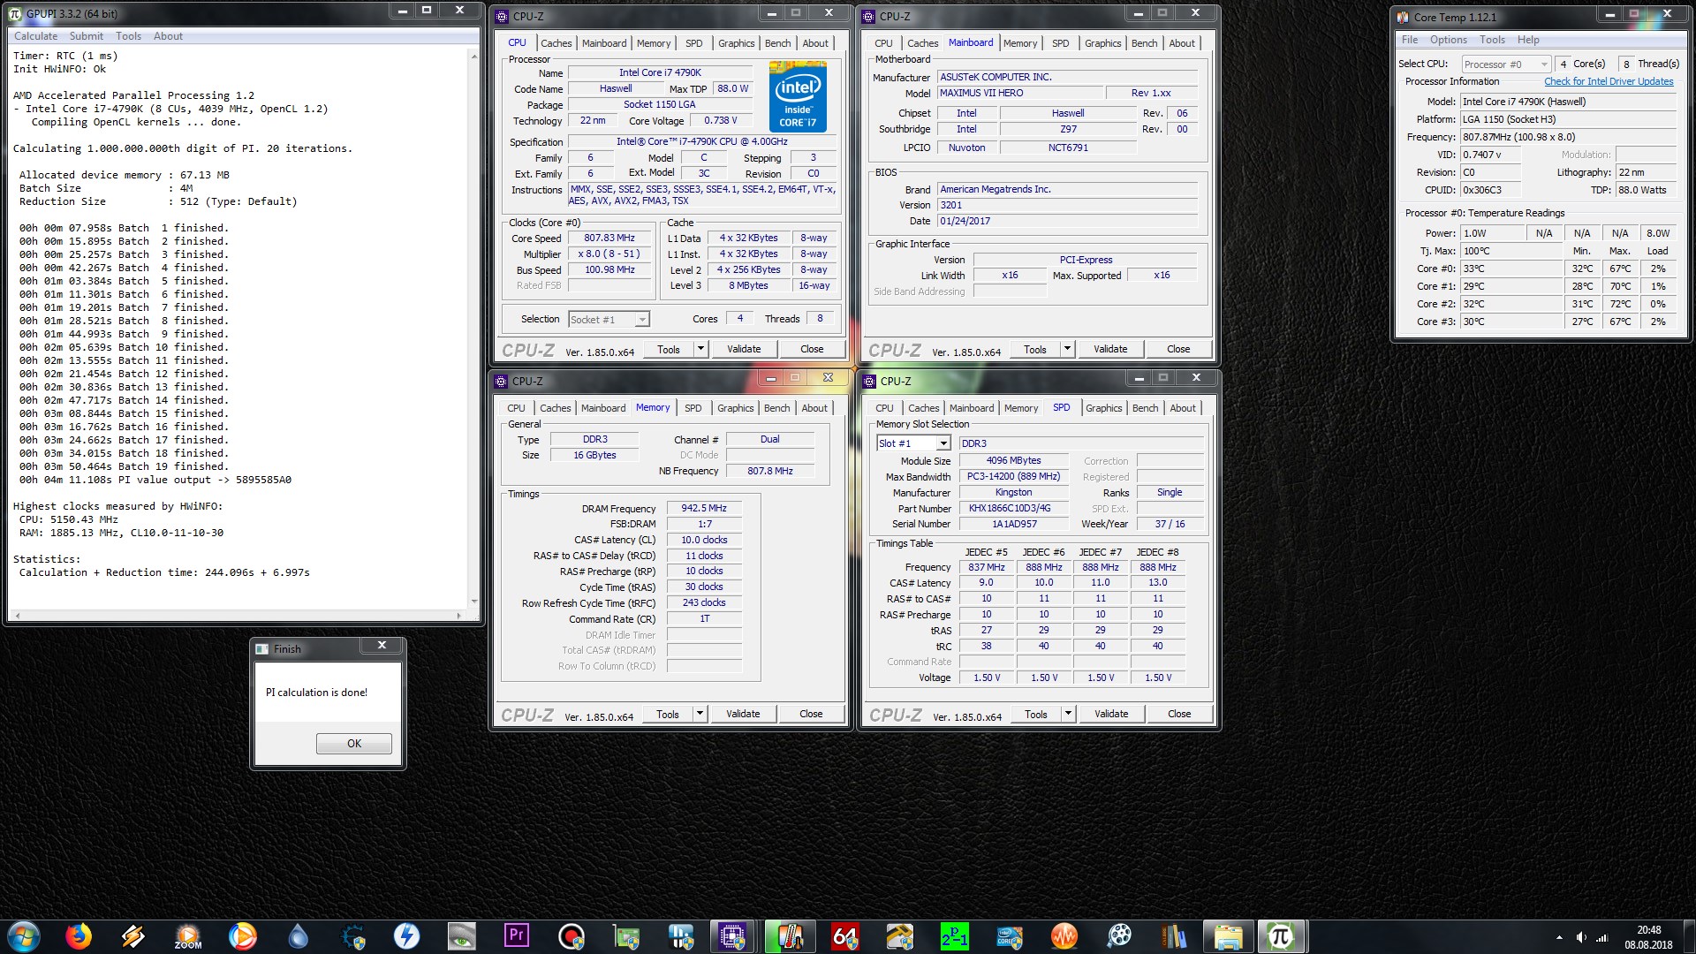Open the volume control tray icon
Image resolution: width=1696 pixels, height=954 pixels.
click(x=1581, y=937)
